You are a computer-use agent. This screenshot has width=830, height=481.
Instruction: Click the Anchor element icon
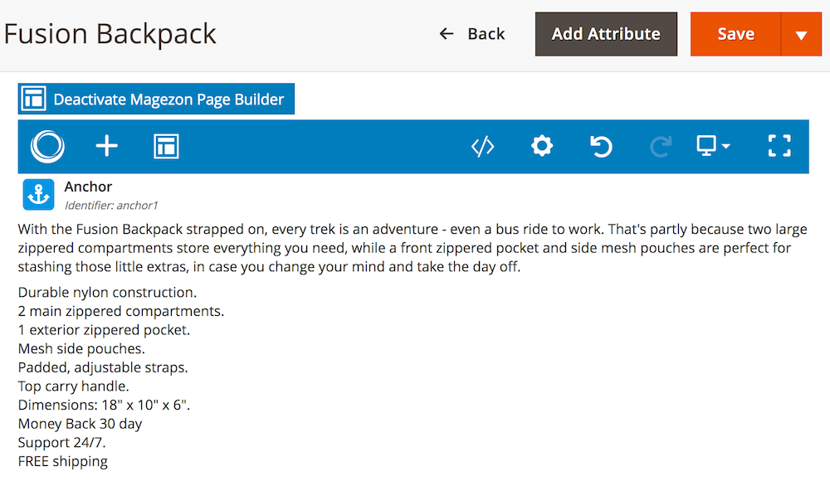39,195
